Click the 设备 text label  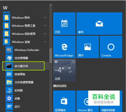[x=17, y=98]
